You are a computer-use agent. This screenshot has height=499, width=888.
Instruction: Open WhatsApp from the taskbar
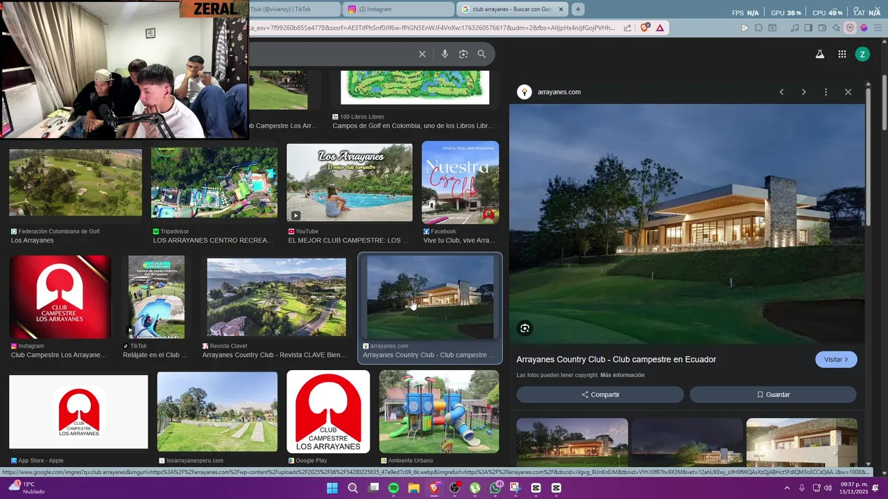click(x=495, y=488)
